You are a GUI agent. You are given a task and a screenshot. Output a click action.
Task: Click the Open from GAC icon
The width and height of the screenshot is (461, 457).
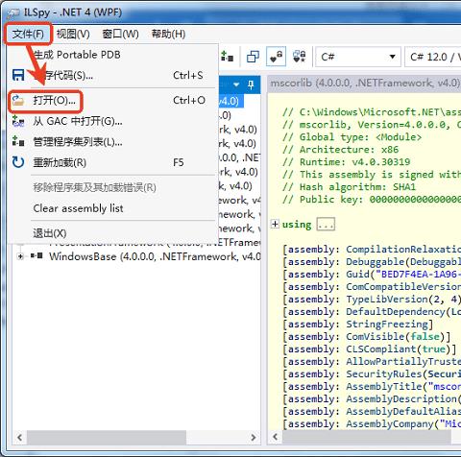click(18, 121)
